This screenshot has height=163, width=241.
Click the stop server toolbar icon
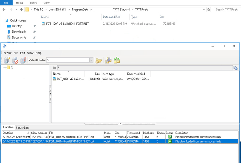tap(15, 60)
